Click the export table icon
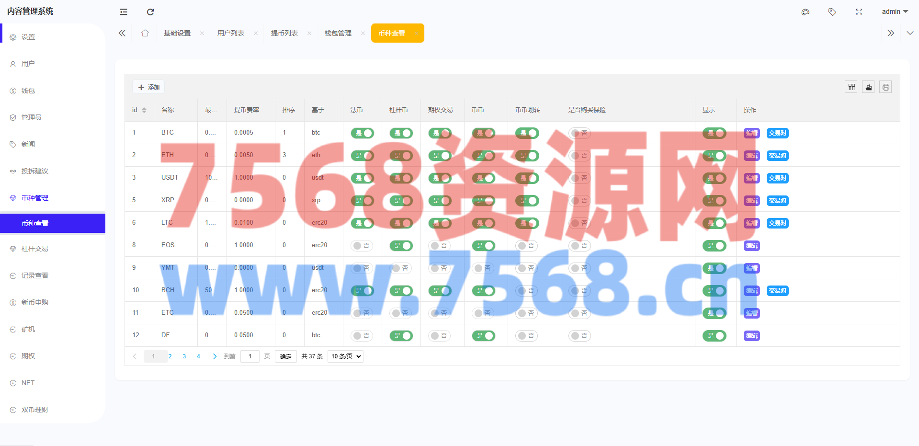 869,87
